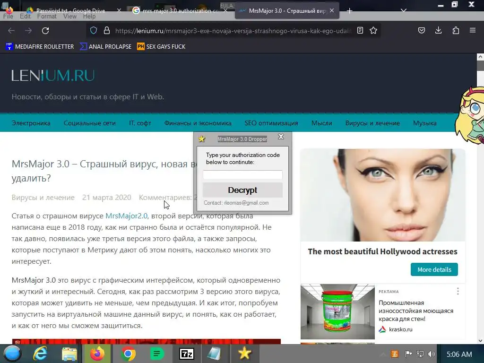Open the Firefox hamburger menu
Viewport: 484px width, 363px height.
473,30
